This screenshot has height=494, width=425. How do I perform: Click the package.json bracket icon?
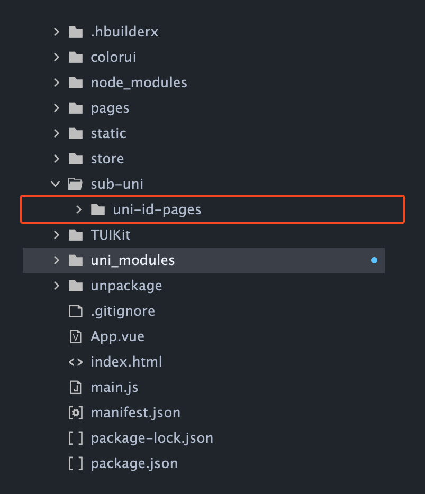tap(76, 464)
